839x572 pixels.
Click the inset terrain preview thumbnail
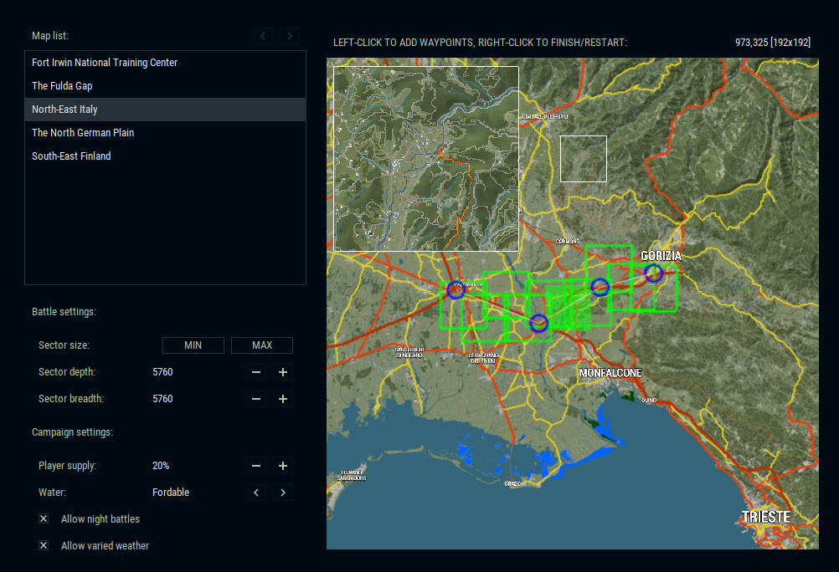[x=426, y=159]
